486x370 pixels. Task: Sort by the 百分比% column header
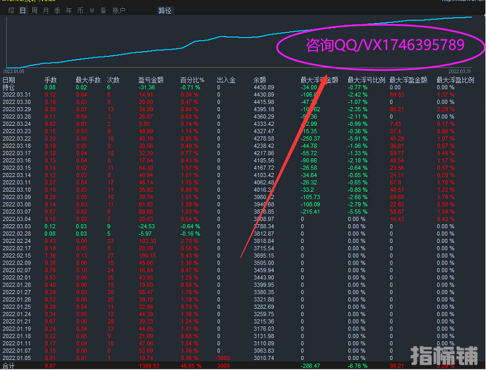tap(192, 80)
